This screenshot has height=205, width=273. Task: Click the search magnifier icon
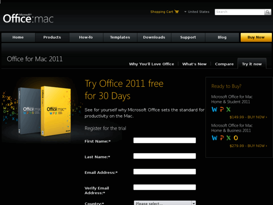(268, 12)
